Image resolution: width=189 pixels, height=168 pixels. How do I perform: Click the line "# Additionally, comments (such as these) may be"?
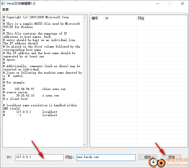point(41,66)
